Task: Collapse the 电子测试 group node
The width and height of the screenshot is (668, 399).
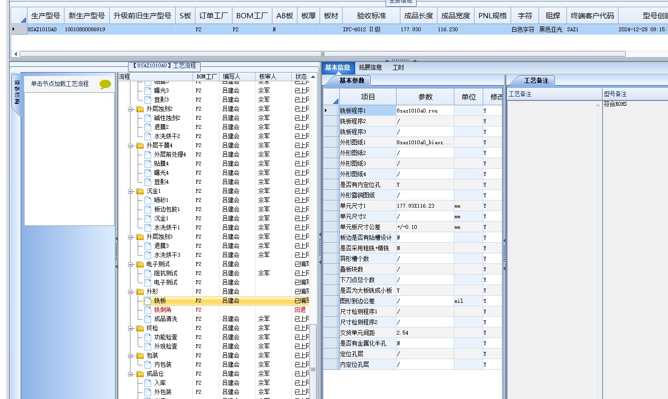Action: pos(130,264)
